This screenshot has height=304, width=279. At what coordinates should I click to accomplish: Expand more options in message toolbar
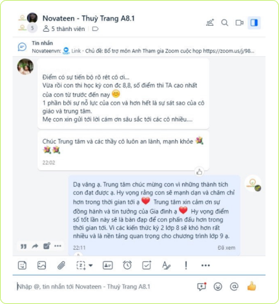click(x=205, y=265)
